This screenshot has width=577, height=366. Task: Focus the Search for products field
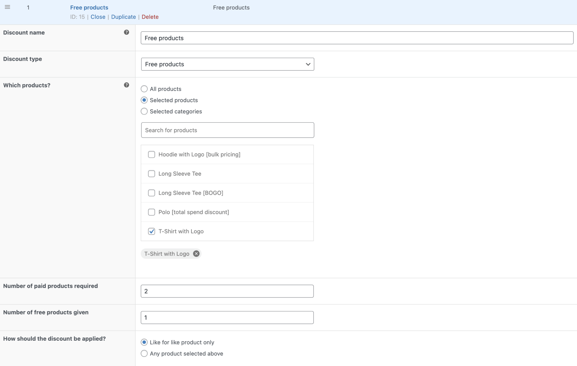click(227, 130)
